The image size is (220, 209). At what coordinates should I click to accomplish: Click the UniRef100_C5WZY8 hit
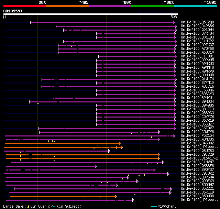(197, 132)
